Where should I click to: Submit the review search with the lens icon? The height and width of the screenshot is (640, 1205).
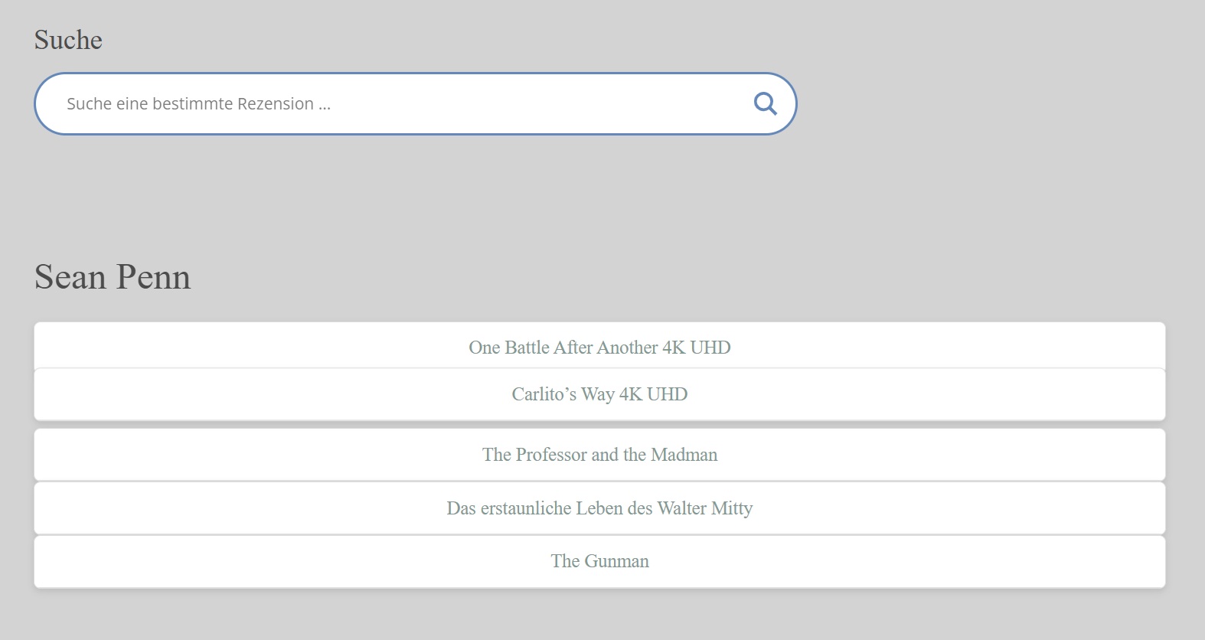coord(765,103)
